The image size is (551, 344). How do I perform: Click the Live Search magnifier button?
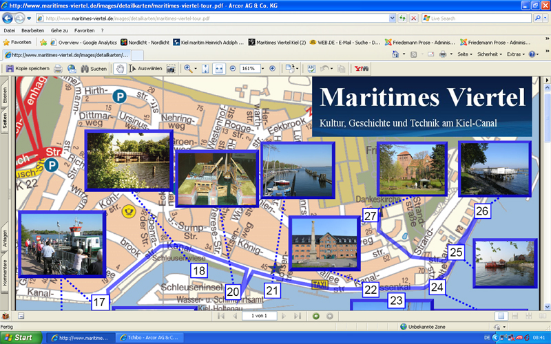537,19
